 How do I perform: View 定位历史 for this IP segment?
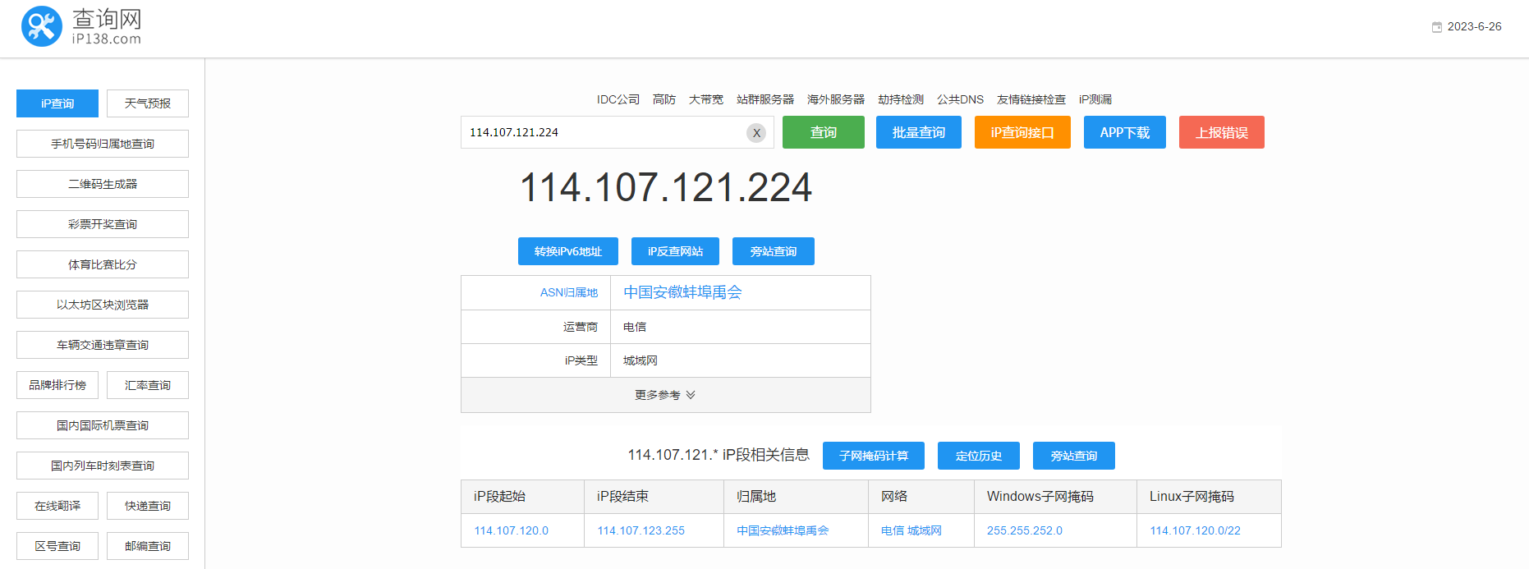[x=978, y=456]
